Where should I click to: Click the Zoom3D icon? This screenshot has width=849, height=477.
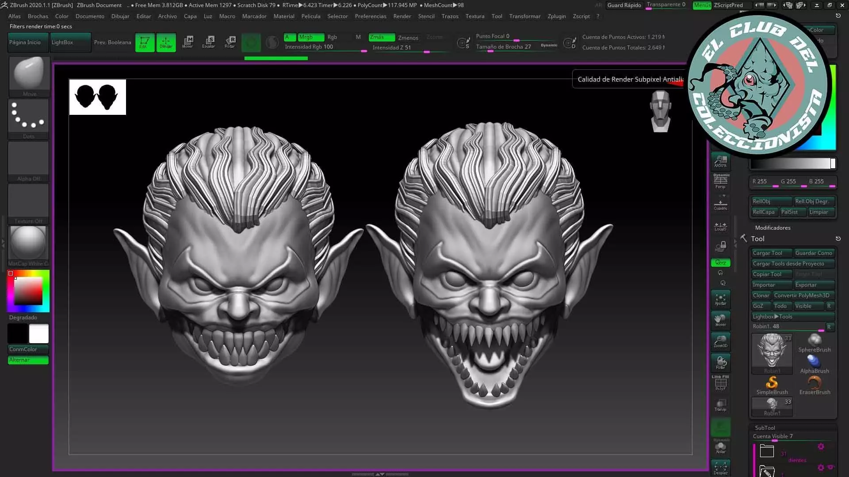[720, 341]
